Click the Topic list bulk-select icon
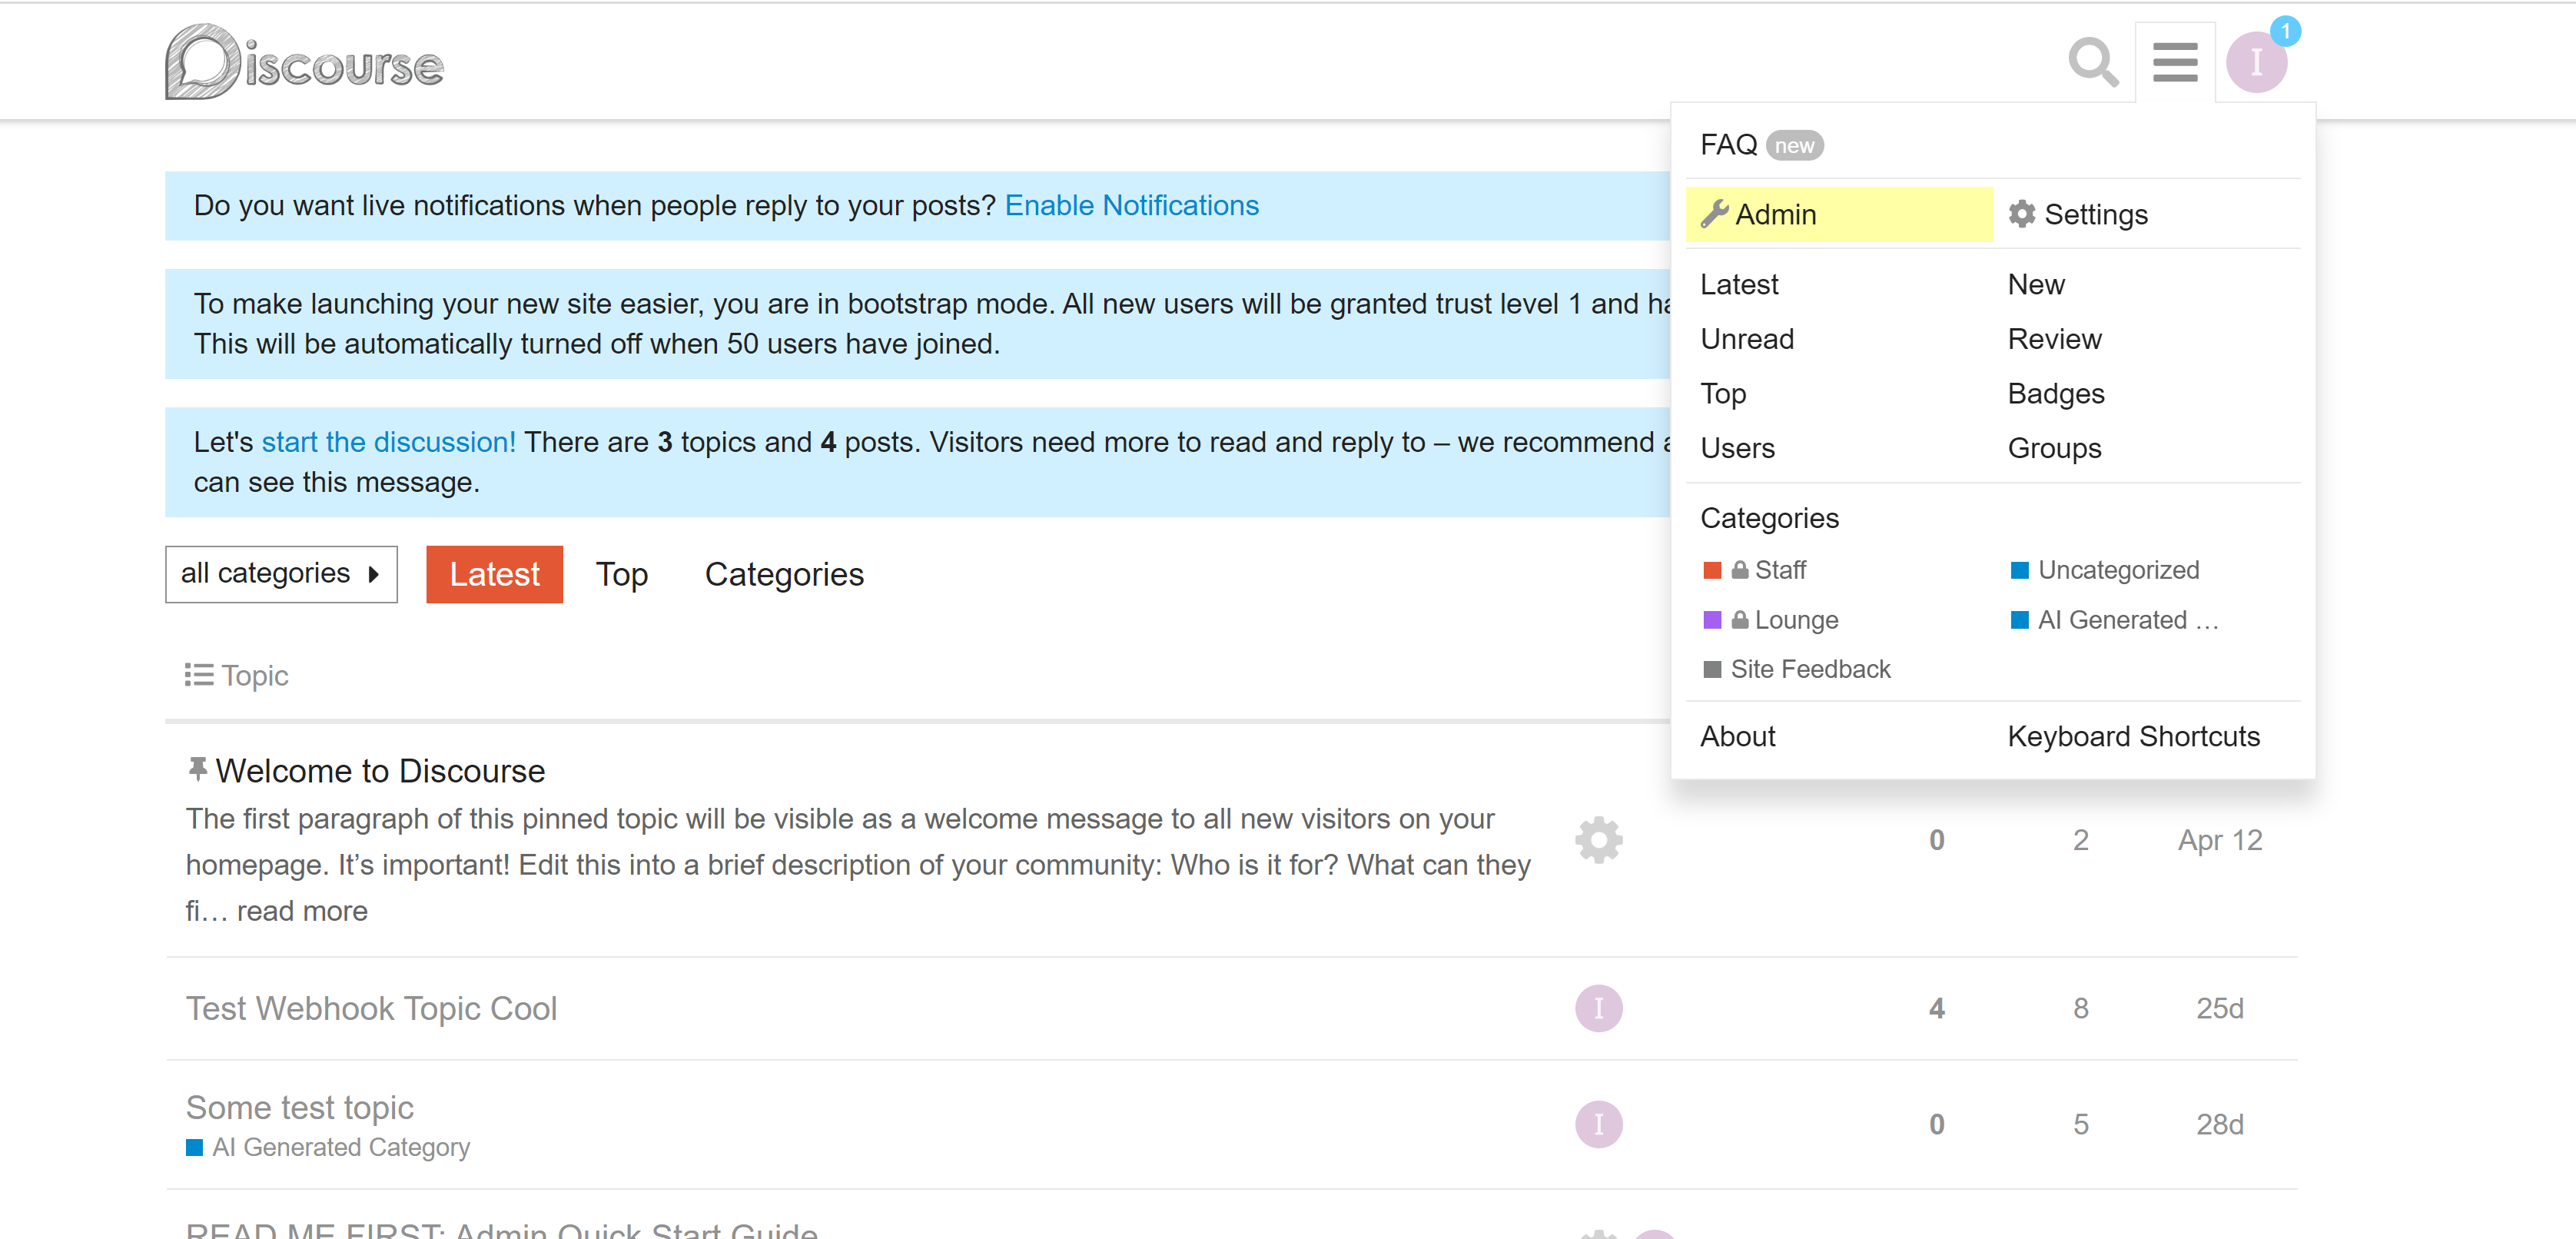2576x1239 pixels. click(x=198, y=675)
